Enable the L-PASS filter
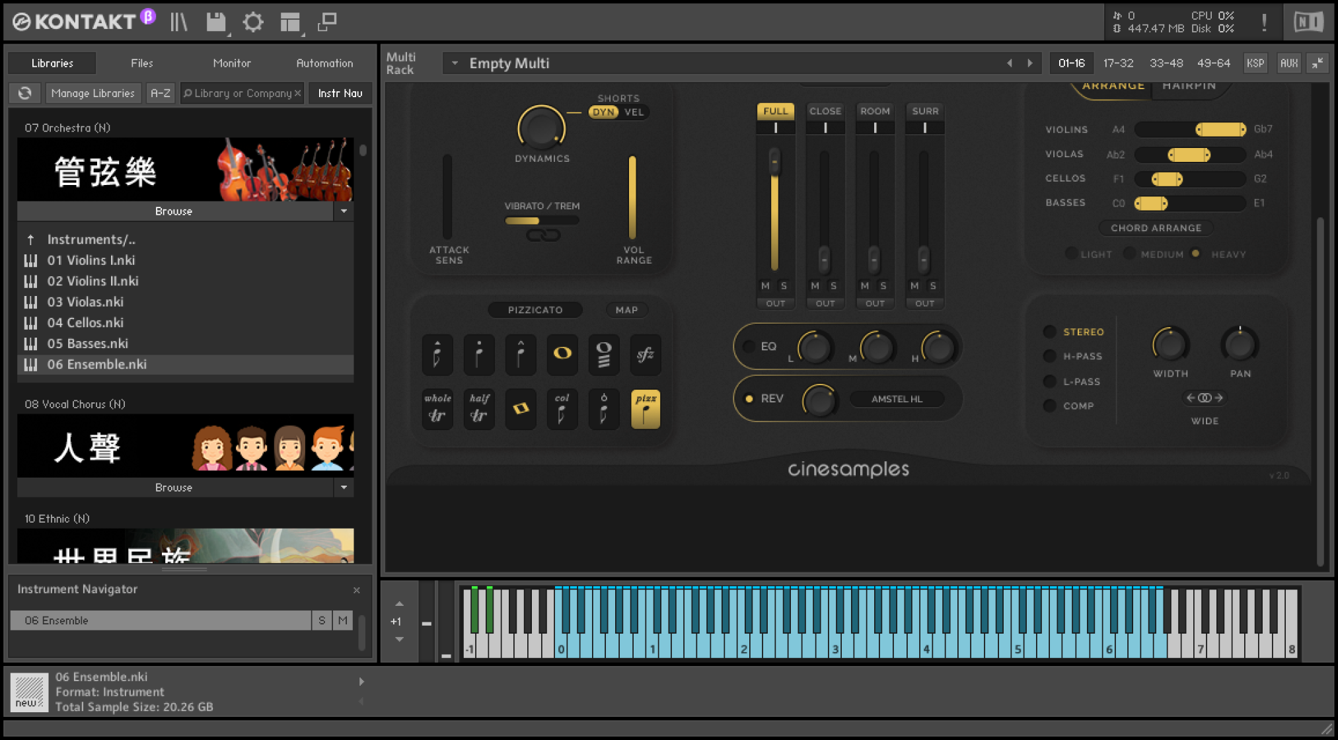 1049,381
